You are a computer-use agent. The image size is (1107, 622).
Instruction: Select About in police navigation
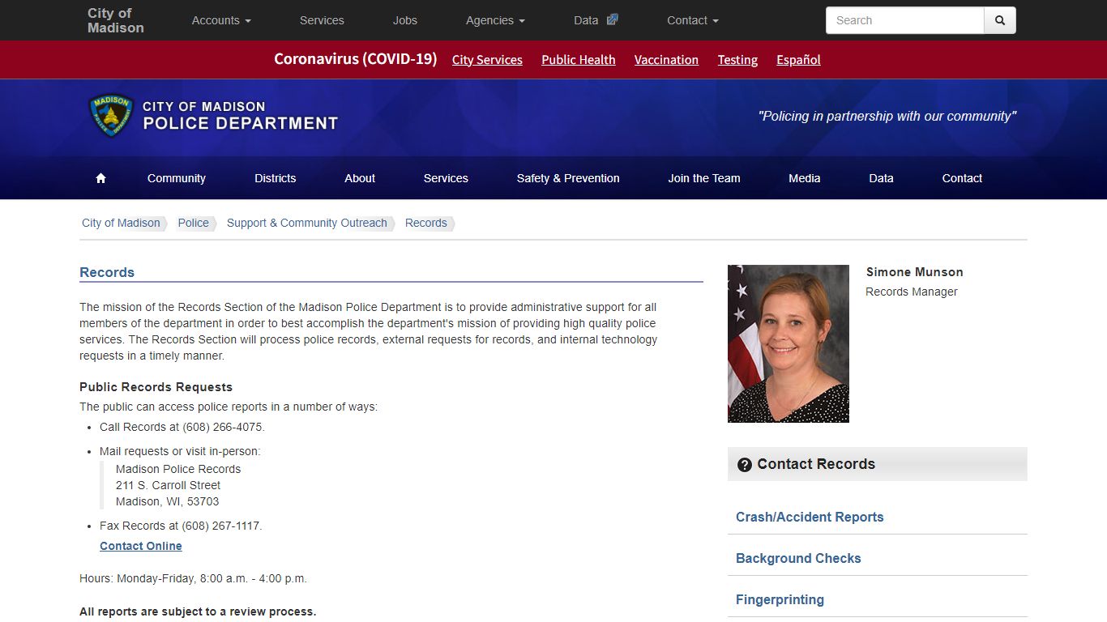(360, 178)
